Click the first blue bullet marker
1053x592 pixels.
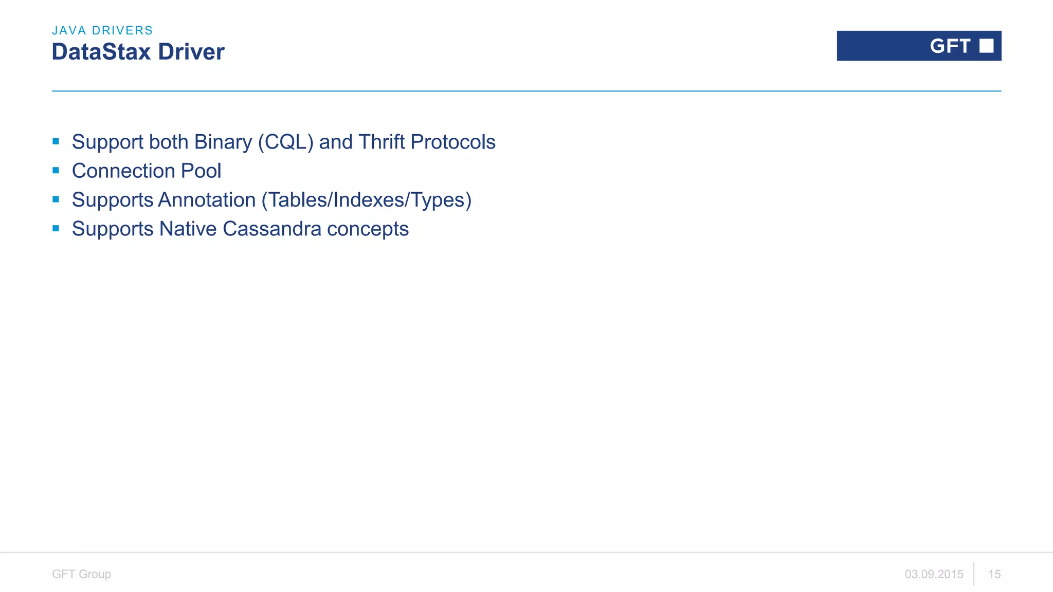(x=56, y=141)
